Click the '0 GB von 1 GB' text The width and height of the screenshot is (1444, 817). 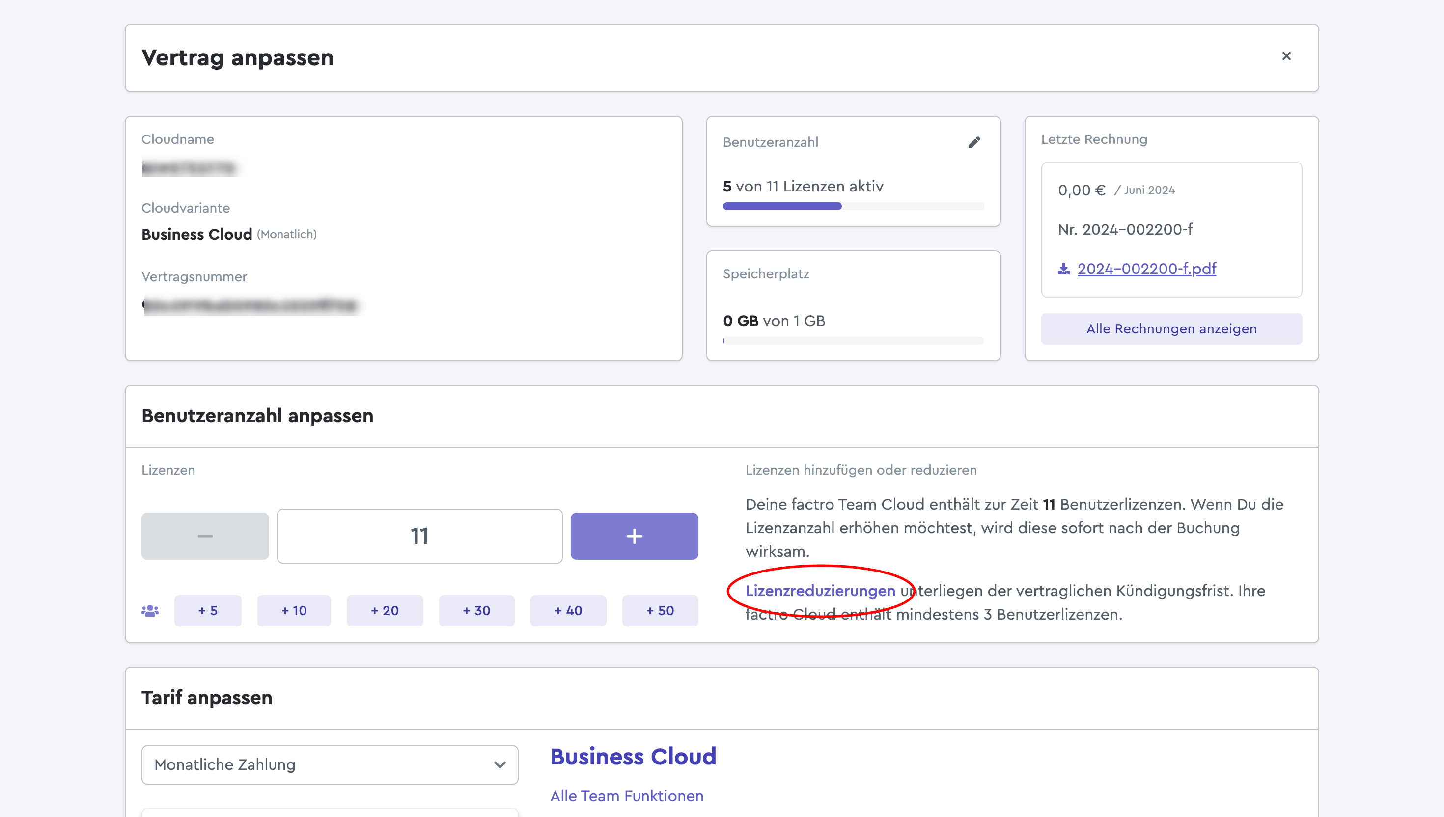[774, 321]
